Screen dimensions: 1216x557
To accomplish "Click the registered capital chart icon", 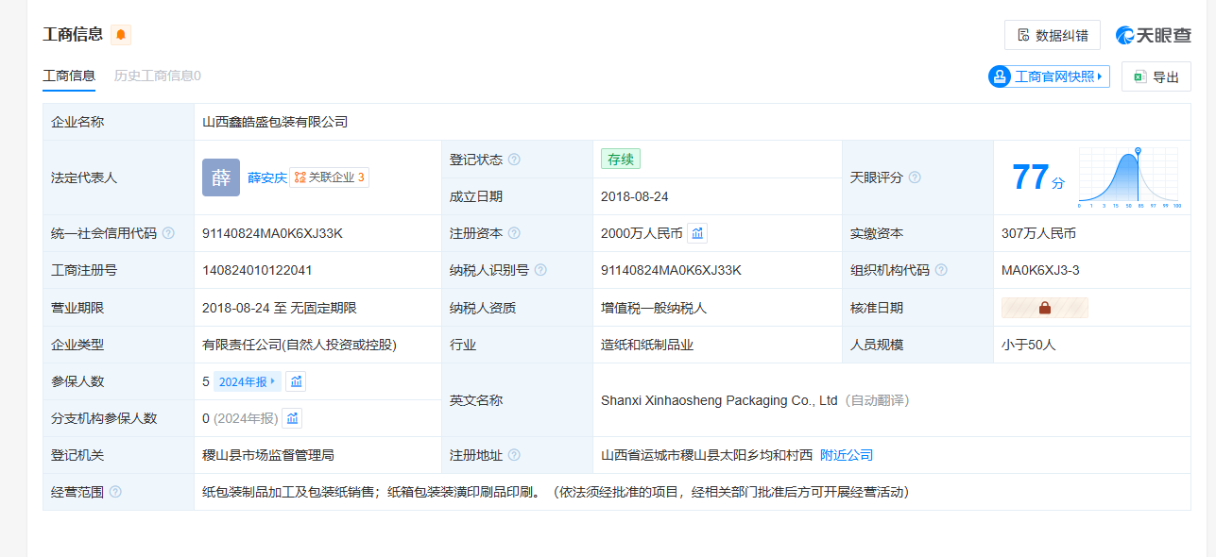I will click(x=697, y=233).
